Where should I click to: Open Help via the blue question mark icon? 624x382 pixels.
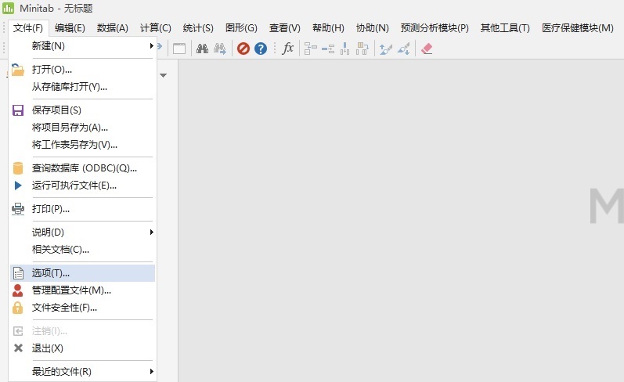pos(261,49)
